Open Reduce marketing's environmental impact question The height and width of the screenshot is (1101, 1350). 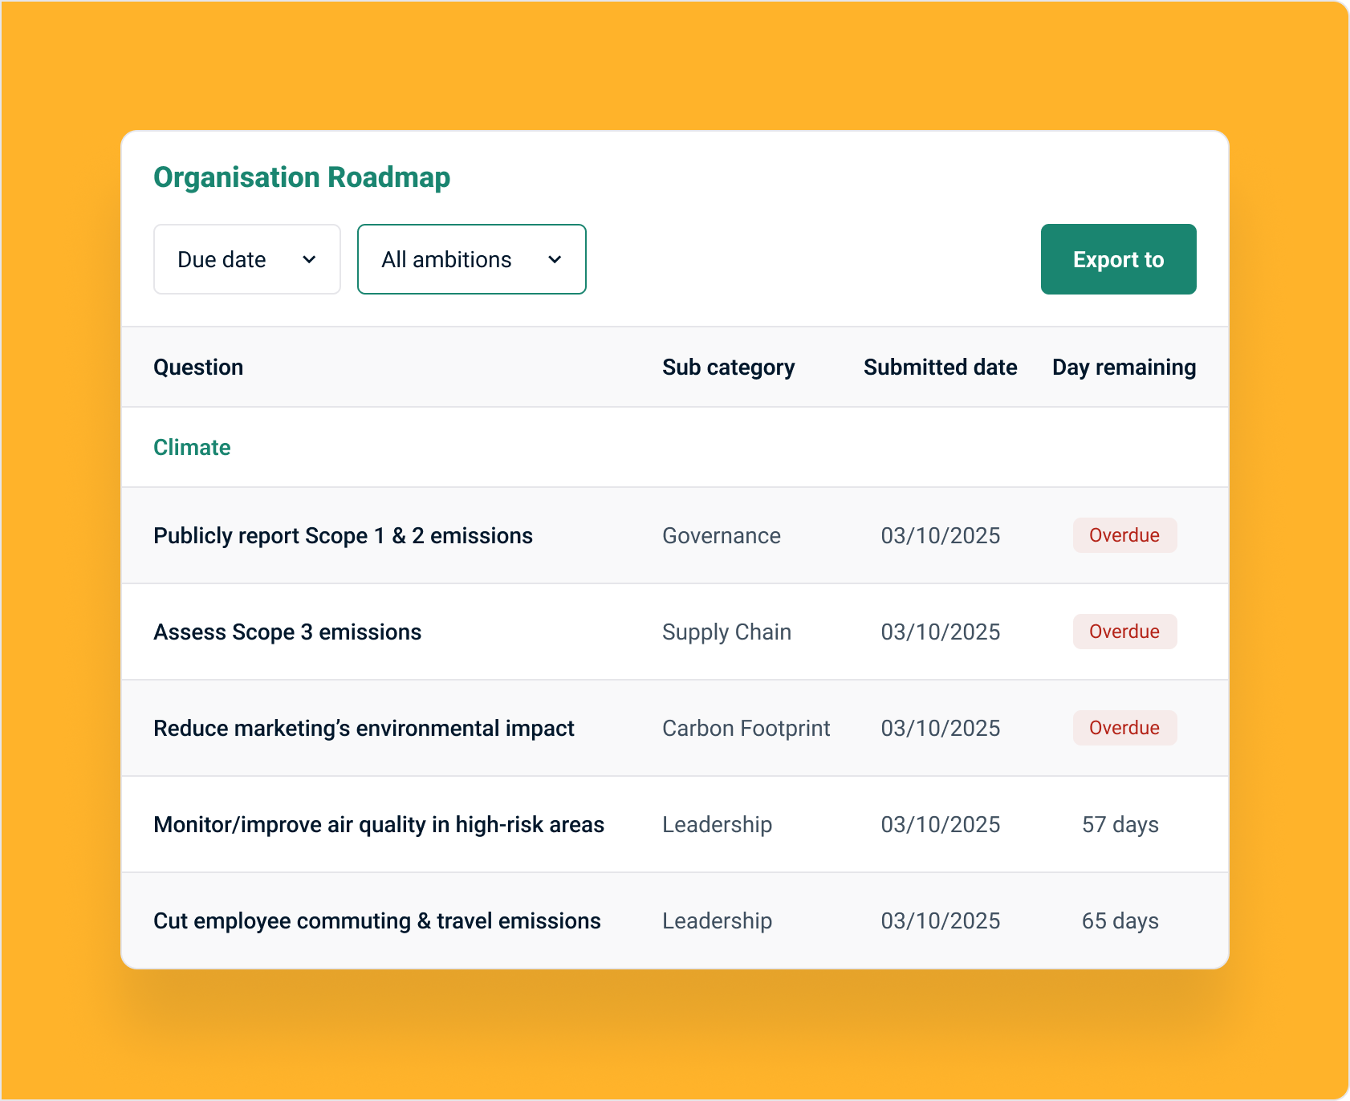point(364,728)
